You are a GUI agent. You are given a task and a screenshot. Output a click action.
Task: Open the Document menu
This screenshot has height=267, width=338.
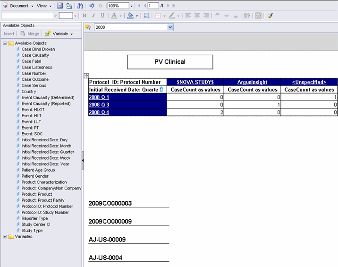[x=19, y=6]
